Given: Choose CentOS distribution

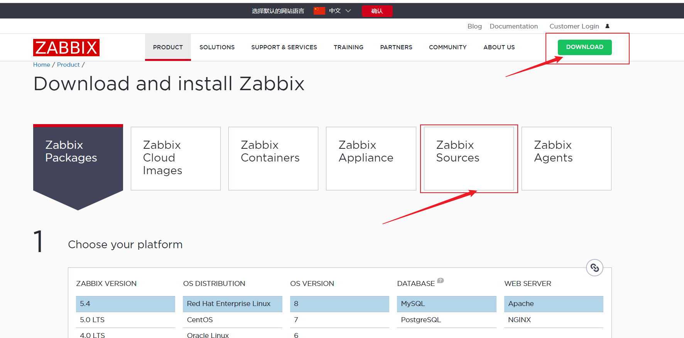Looking at the screenshot, I should pos(233,320).
